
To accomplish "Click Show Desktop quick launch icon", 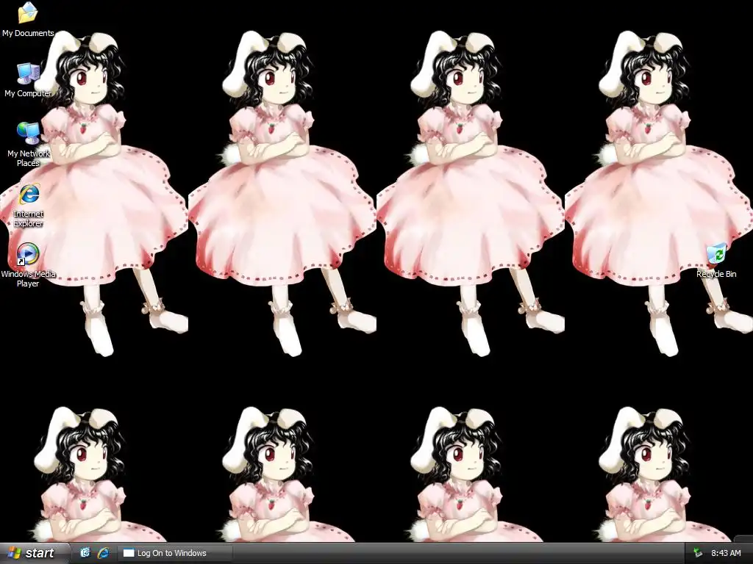I will click(85, 553).
